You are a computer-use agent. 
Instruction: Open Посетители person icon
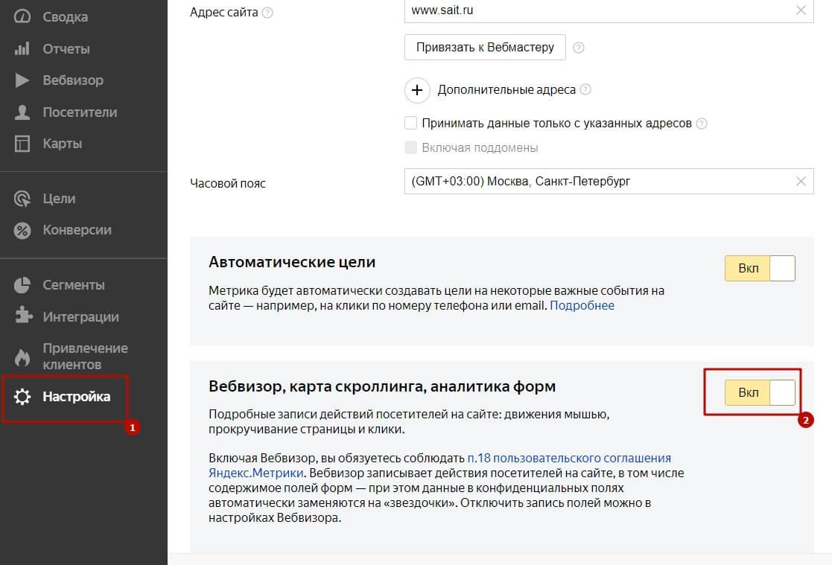tap(22, 112)
